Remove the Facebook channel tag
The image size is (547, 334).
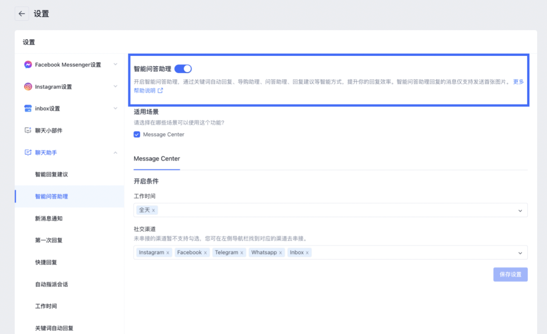(205, 252)
